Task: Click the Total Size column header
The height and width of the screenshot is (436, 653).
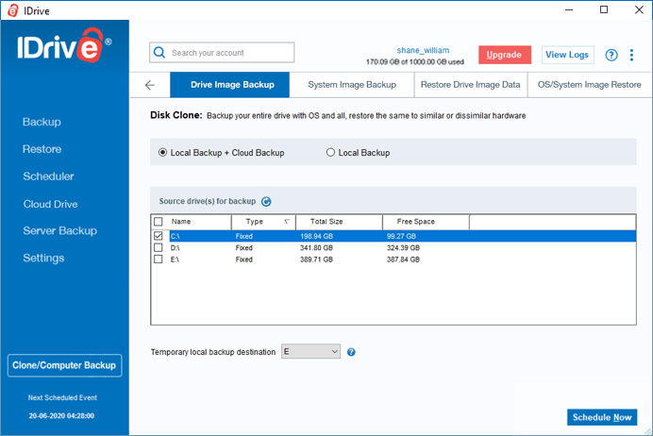Action: click(339, 222)
